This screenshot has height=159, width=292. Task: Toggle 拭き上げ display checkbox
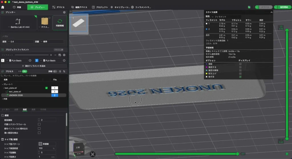(x=240, y=74)
